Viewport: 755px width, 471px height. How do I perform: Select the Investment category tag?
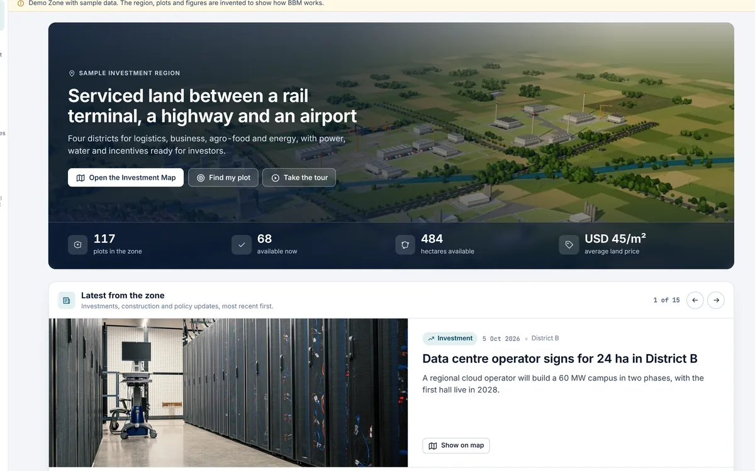tap(450, 338)
